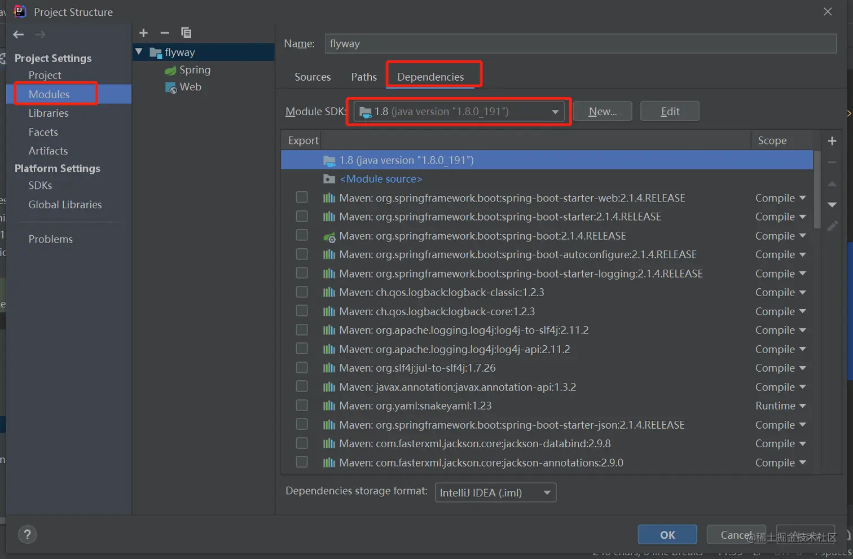Check export for spring-boot-starter:2.1.4.RELEASE

(302, 216)
